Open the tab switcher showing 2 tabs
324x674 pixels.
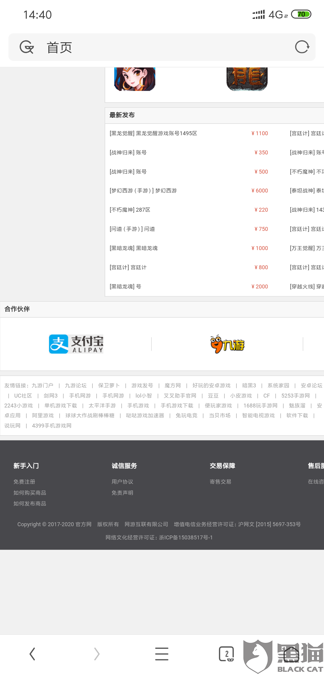click(x=226, y=654)
